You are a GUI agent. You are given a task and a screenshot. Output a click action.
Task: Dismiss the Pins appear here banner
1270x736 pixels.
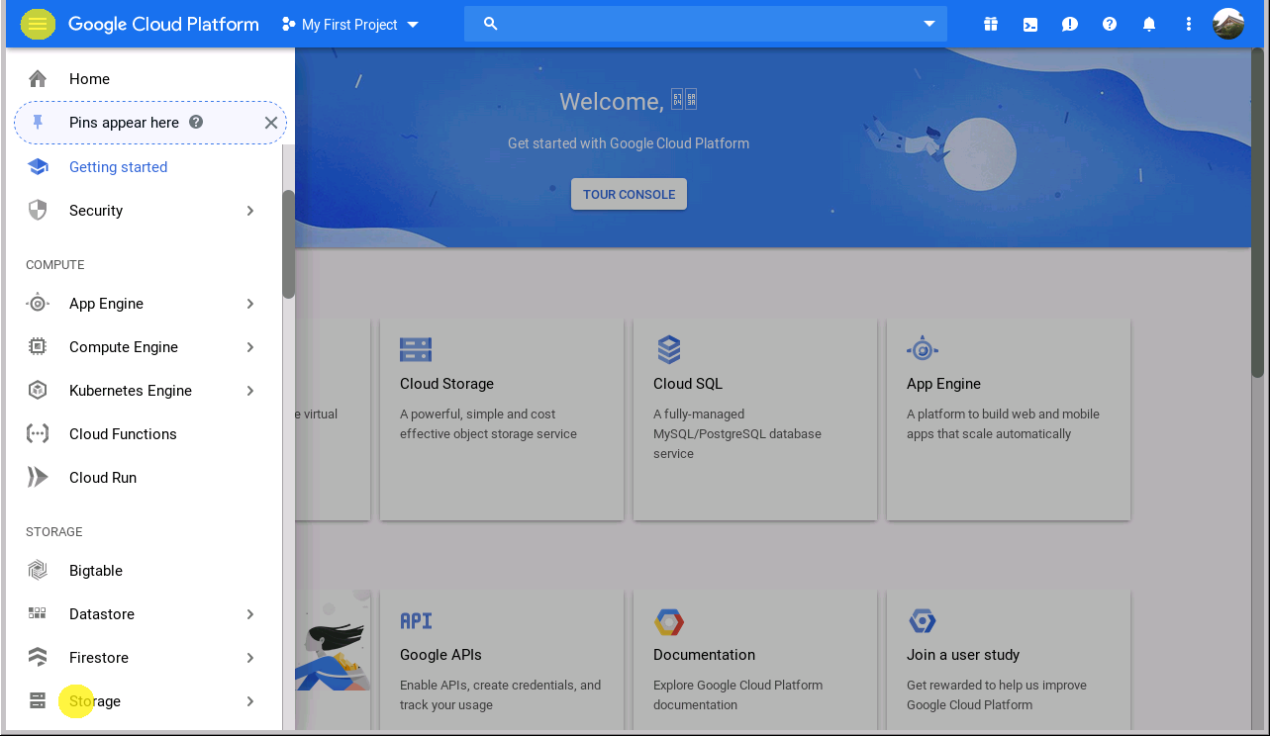[x=270, y=123]
